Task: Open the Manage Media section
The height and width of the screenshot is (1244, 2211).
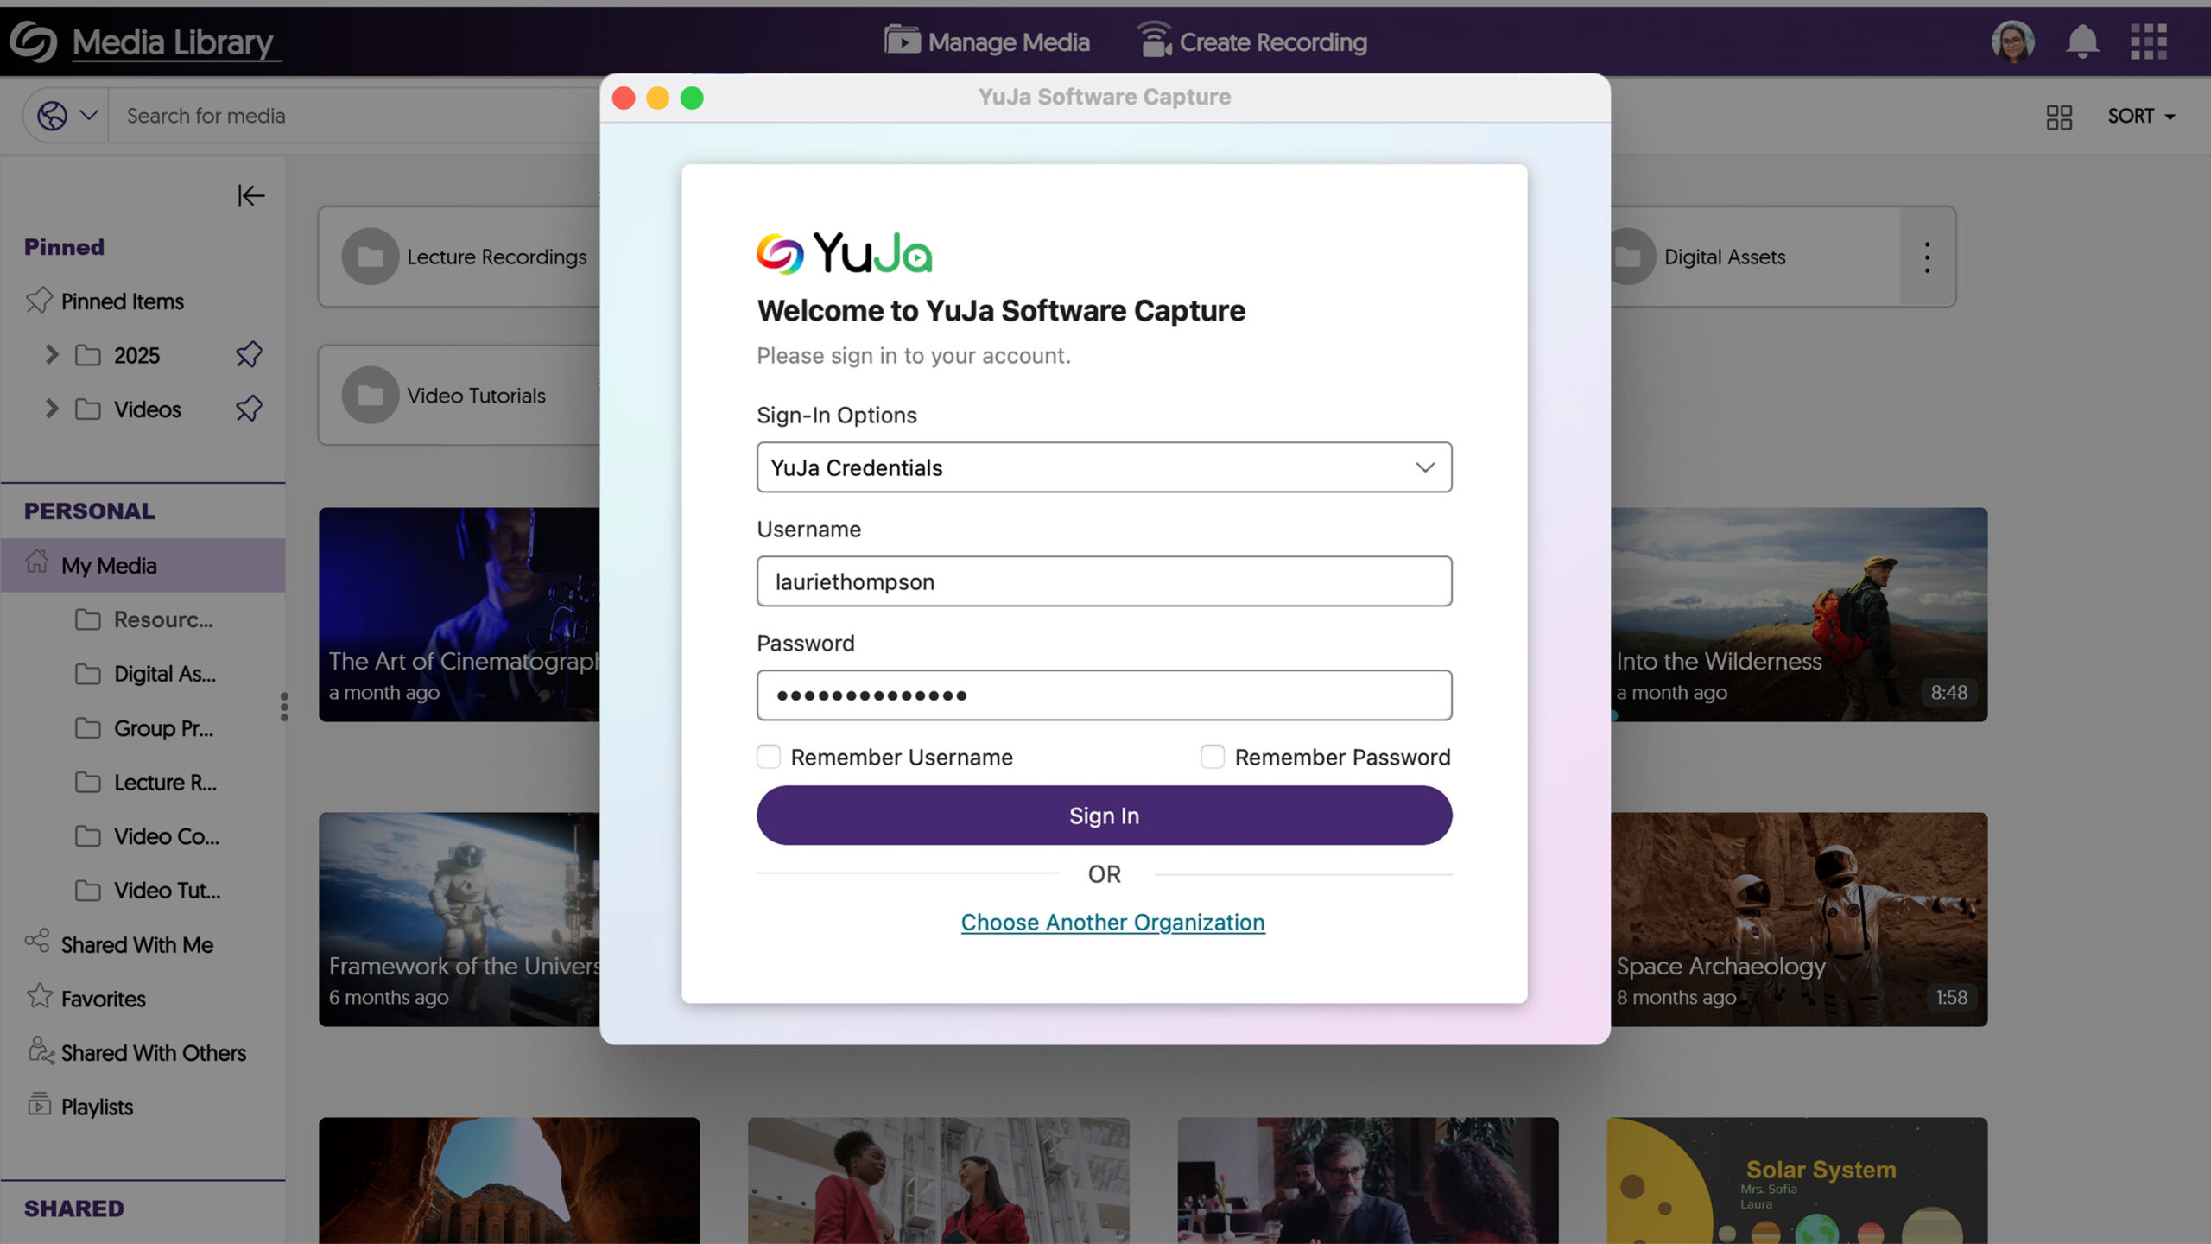Action: point(987,41)
